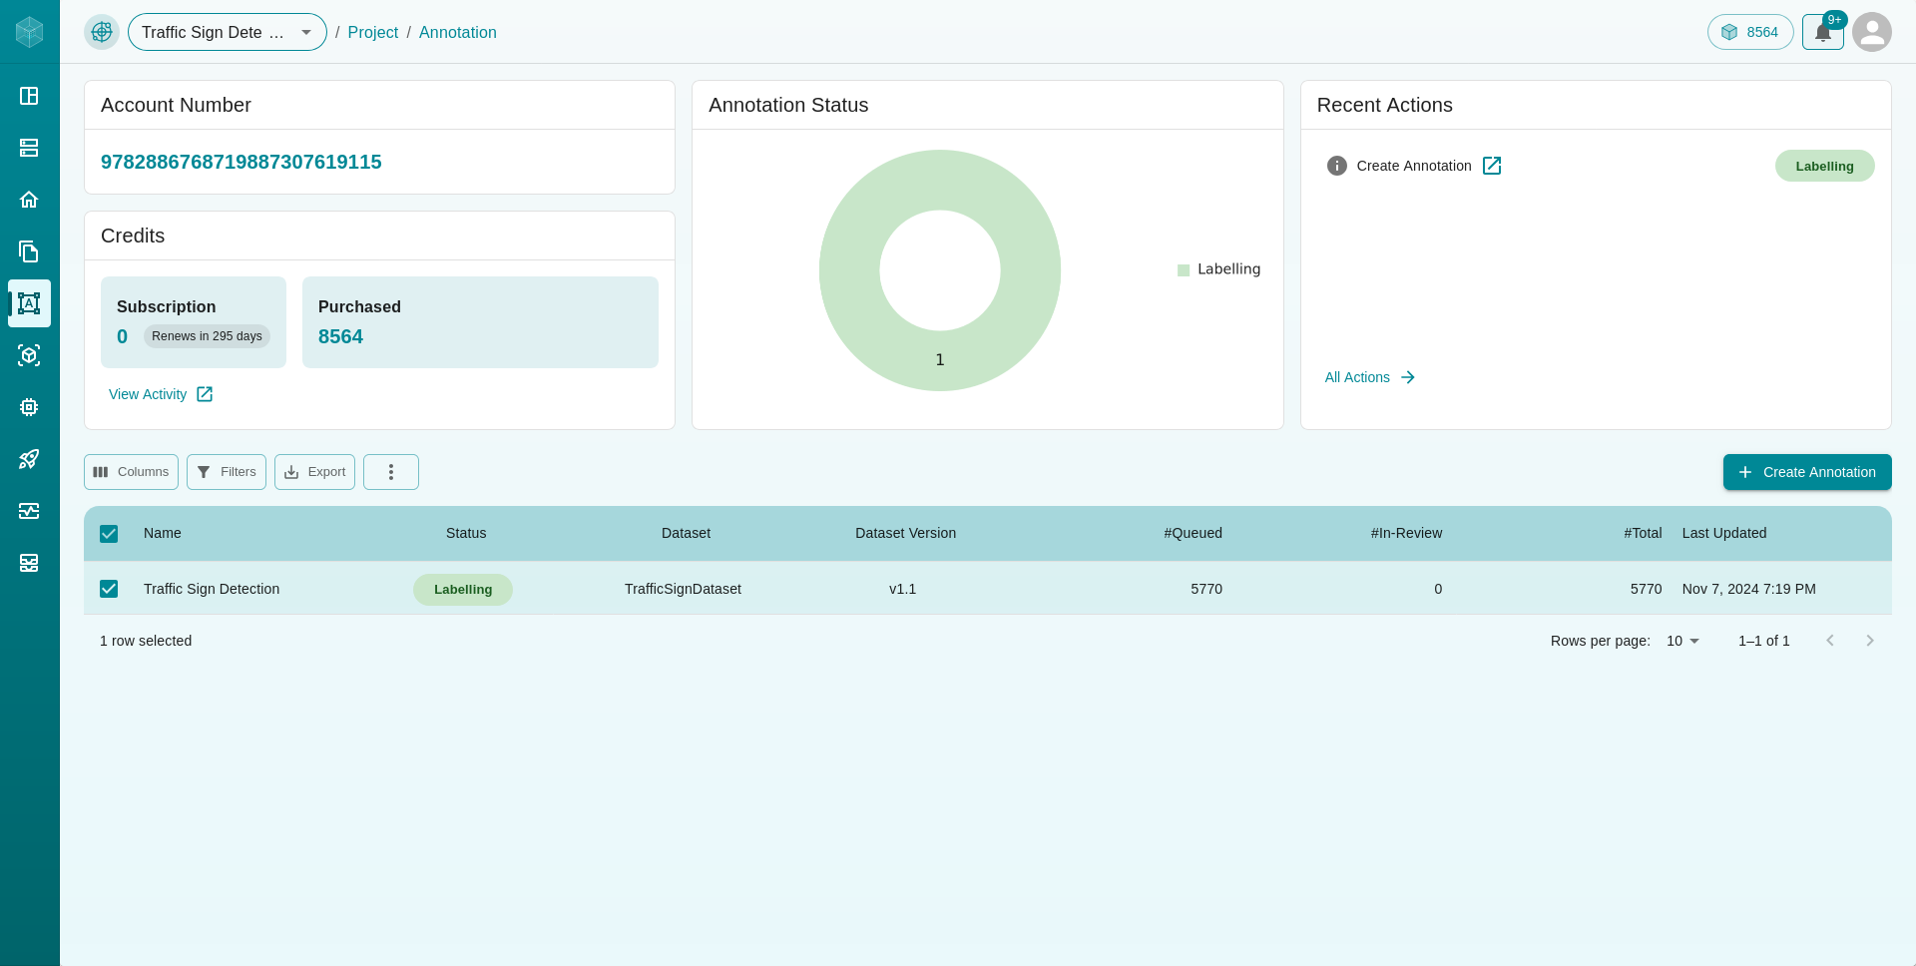Click the Purchased 8564 credits card

480,322
